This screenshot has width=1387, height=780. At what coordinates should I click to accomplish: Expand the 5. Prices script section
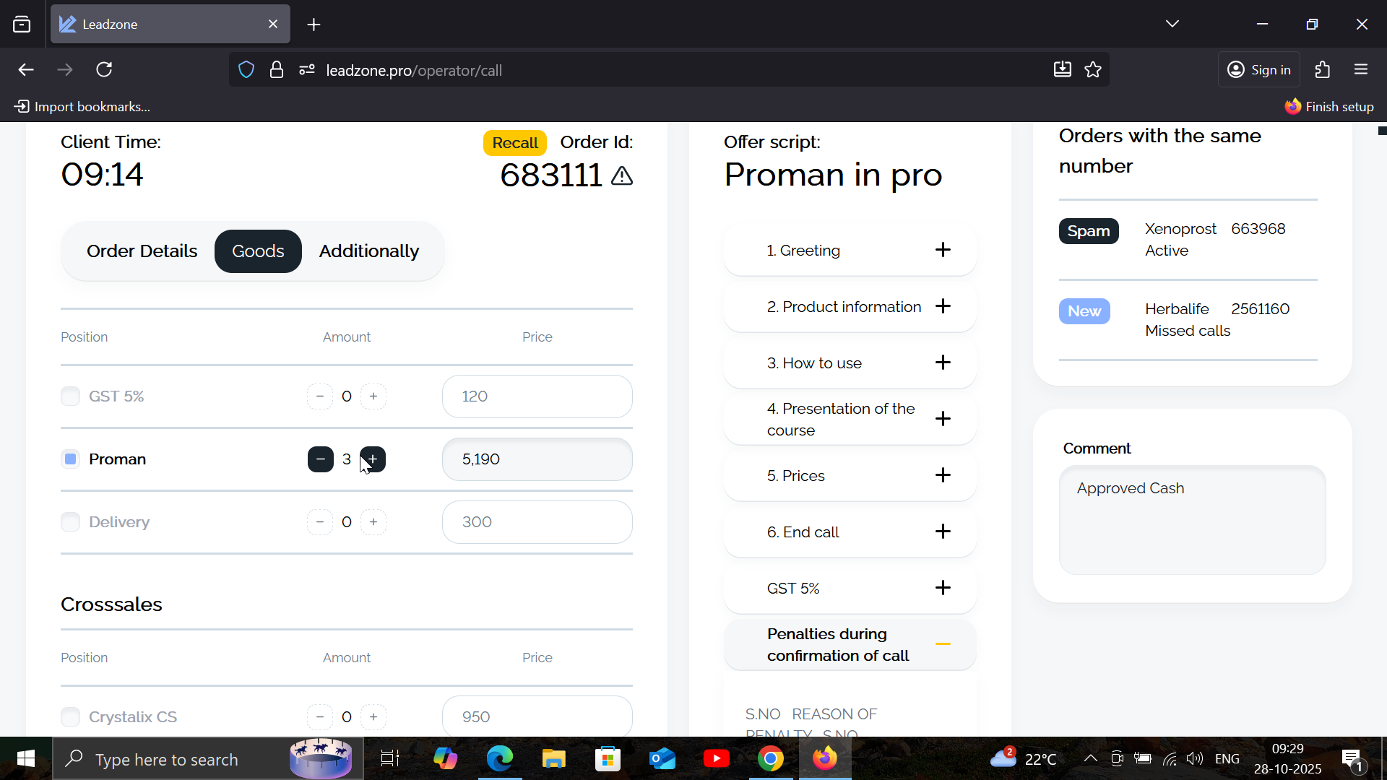pyautogui.click(x=850, y=476)
